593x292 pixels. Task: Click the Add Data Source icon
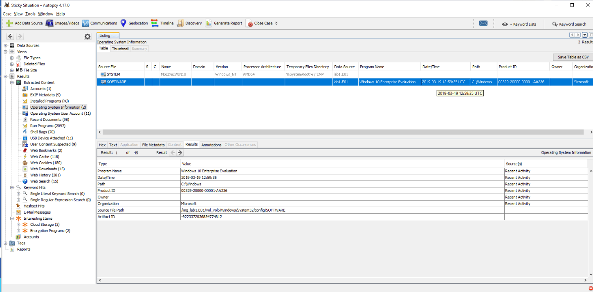tap(9, 23)
